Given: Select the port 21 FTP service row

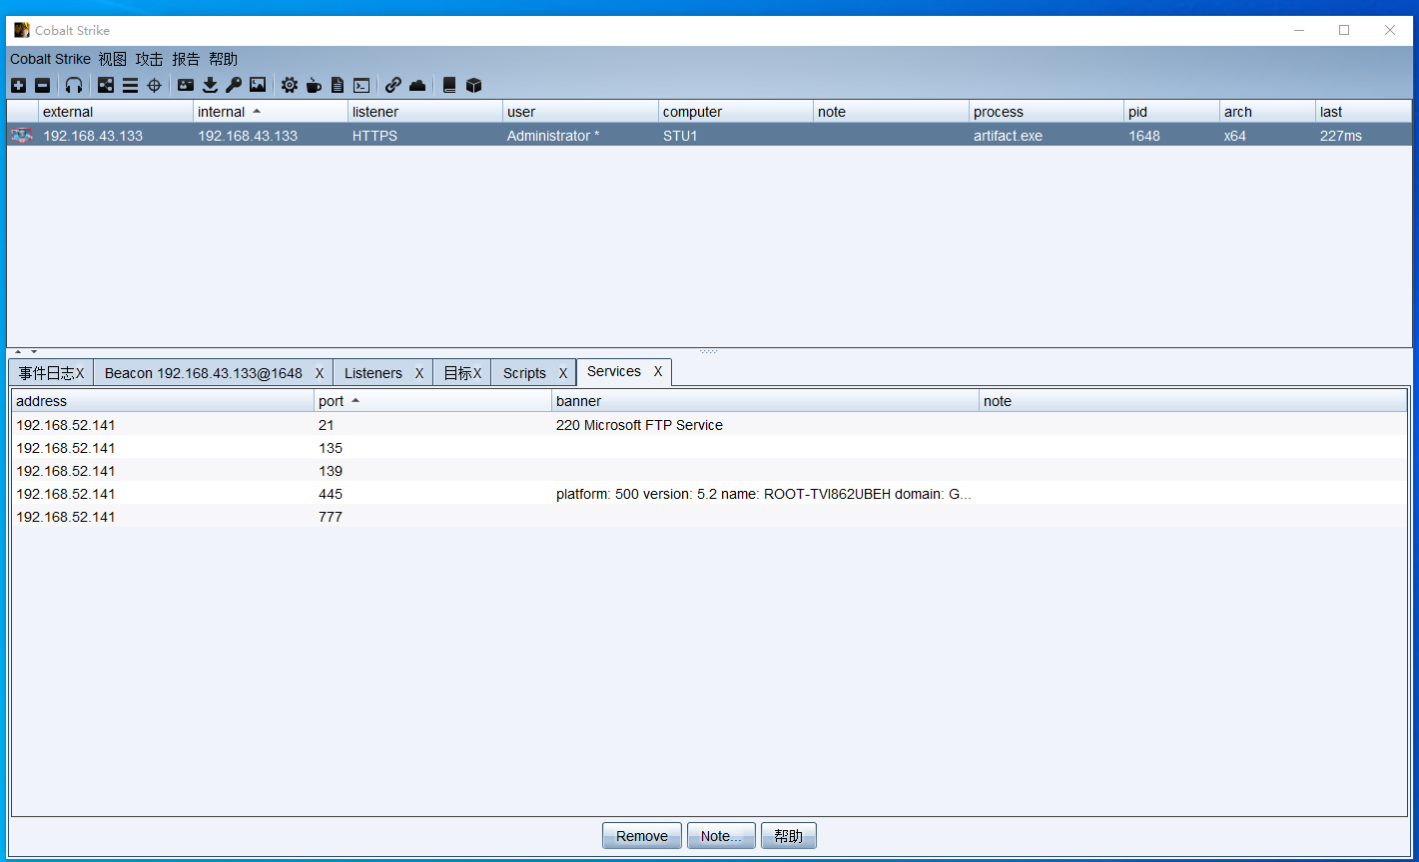Looking at the screenshot, I should pyautogui.click(x=709, y=425).
